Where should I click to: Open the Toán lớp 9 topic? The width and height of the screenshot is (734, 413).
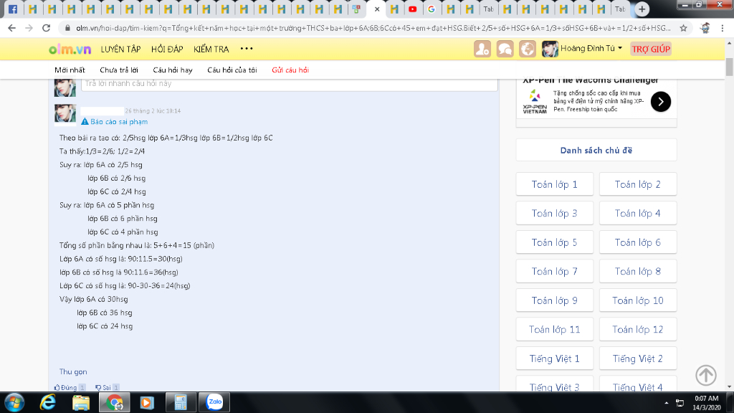tap(554, 300)
